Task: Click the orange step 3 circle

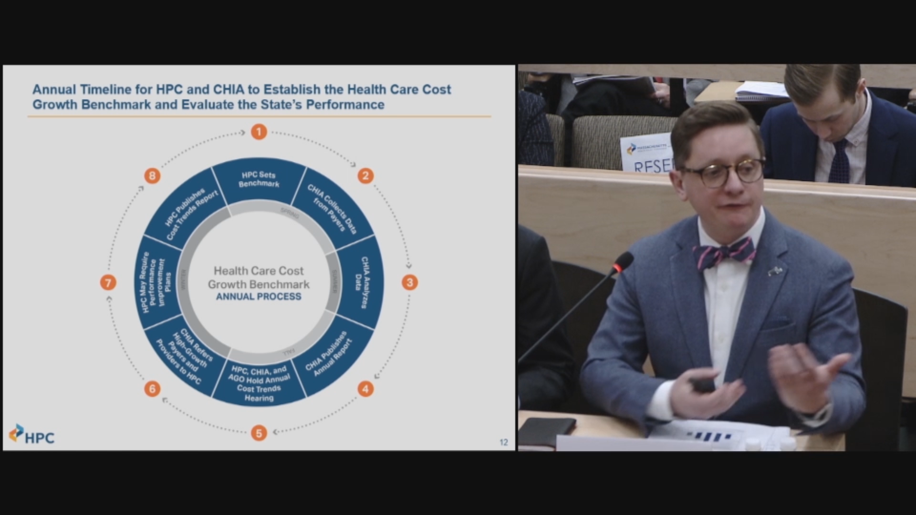Action: 409,282
